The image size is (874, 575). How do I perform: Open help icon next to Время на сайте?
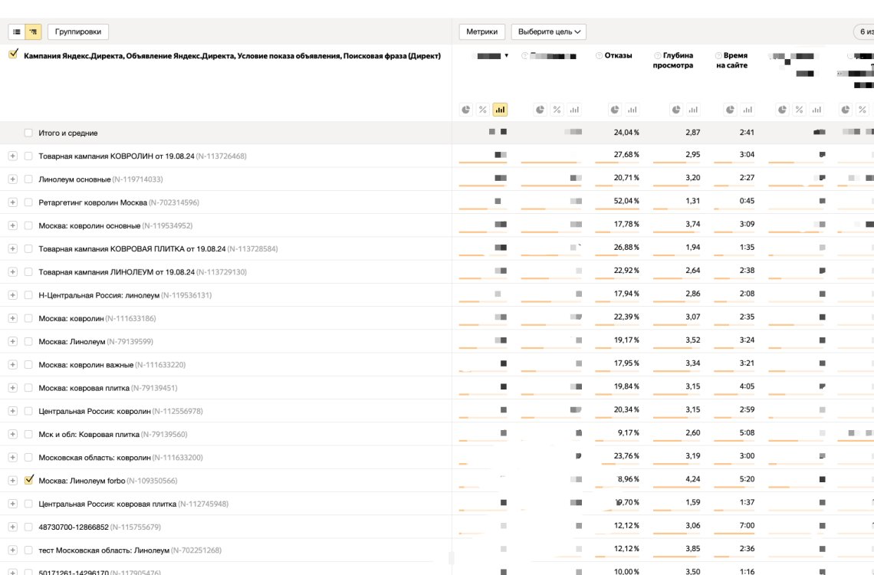click(x=718, y=56)
